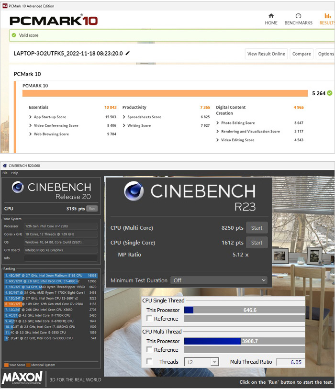Select ranking row Core i5-5300U
Screen dimensions: 335x390
[x=51, y=338]
